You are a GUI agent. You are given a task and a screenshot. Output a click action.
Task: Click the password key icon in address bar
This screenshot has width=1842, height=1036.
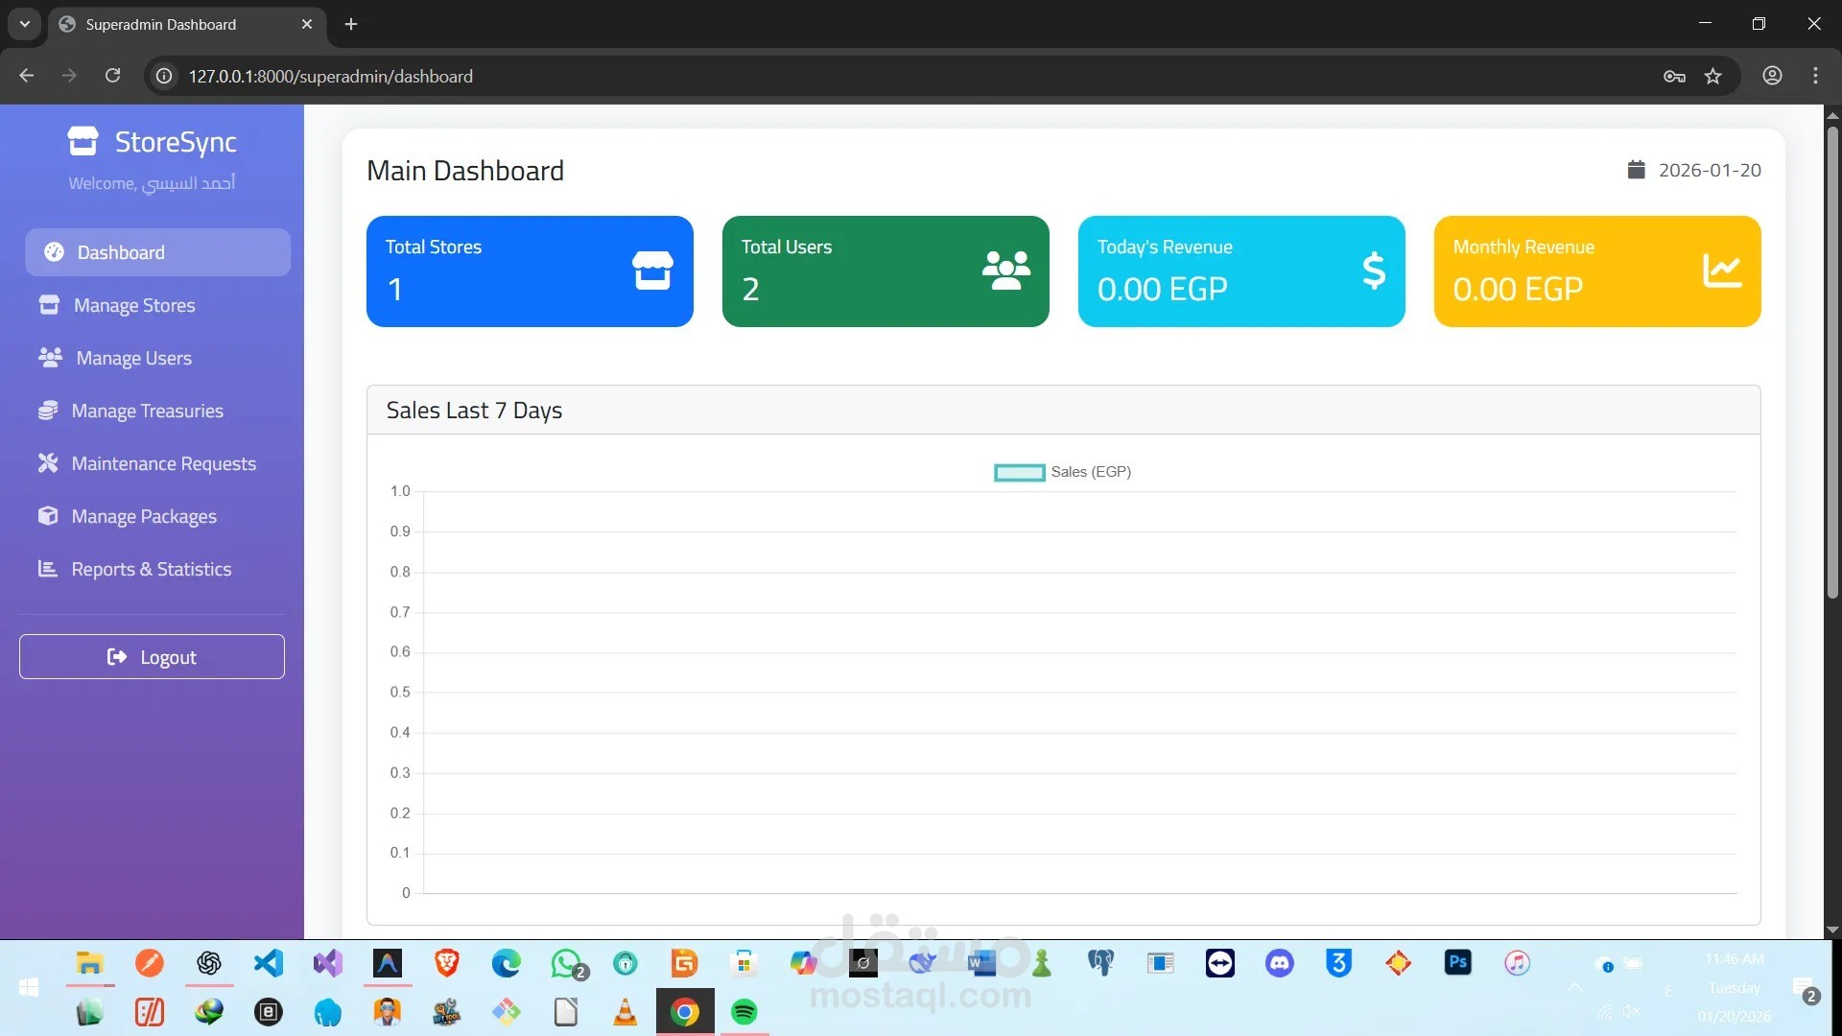1674,77
